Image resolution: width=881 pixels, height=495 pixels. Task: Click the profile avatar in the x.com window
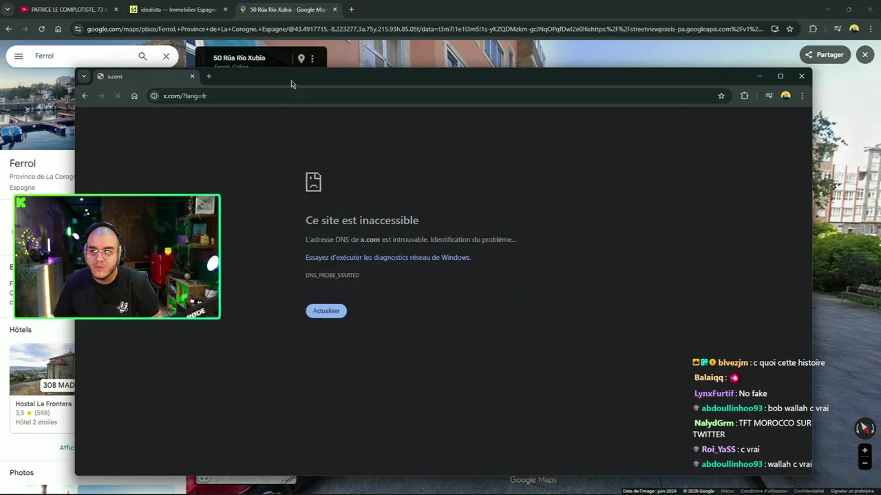785,96
